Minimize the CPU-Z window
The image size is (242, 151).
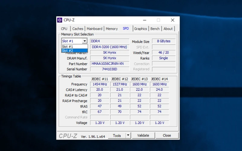point(145,20)
